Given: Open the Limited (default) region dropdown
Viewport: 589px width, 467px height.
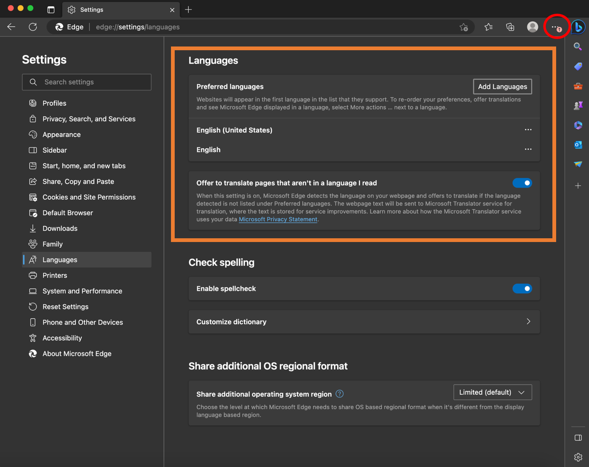Looking at the screenshot, I should point(492,392).
